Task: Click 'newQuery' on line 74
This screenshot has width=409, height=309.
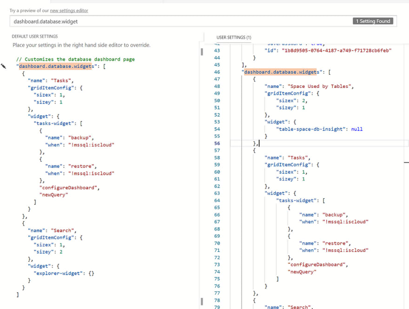Action: click(302, 272)
